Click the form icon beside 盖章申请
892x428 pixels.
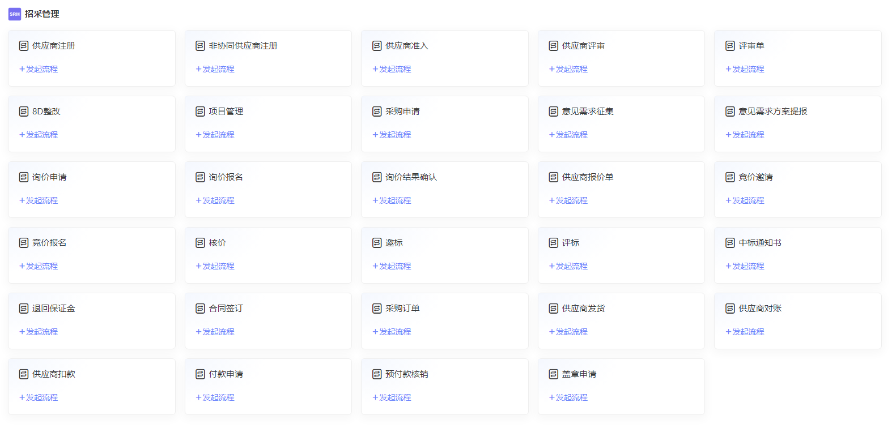(x=554, y=374)
